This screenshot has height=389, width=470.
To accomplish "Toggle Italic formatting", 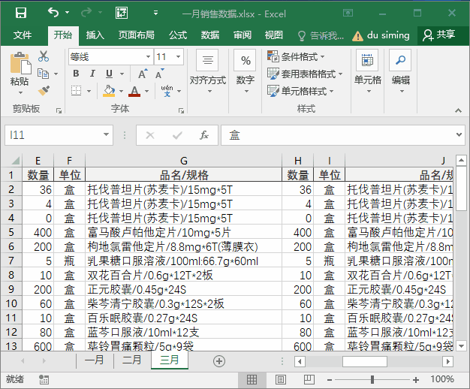I will pyautogui.click(x=92, y=74).
